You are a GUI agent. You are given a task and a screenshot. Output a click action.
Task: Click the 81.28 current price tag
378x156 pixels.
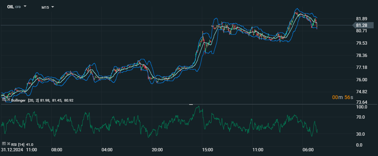(361, 25)
